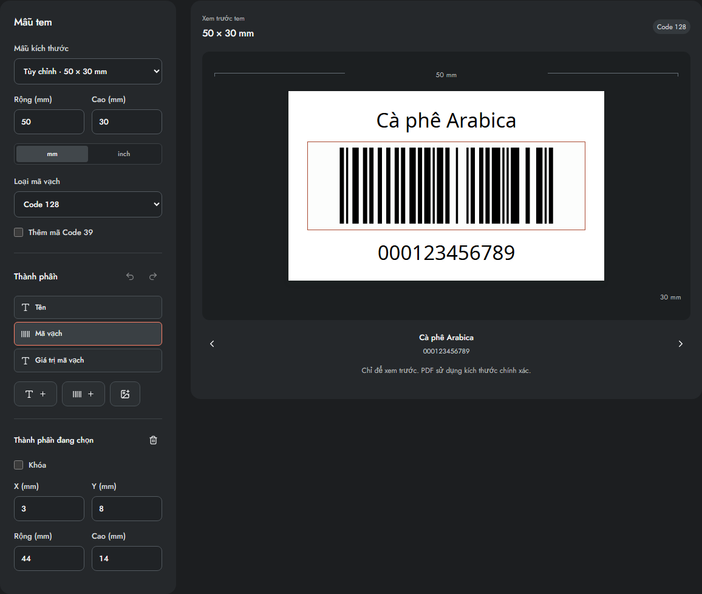Switch units to inch

point(124,154)
